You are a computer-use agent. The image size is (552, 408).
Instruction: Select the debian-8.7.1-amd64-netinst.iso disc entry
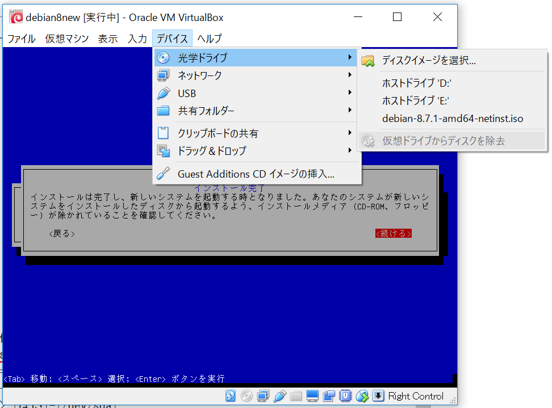452,119
